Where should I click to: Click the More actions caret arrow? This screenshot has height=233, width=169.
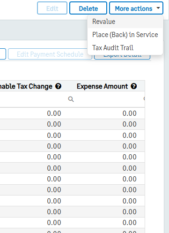158,8
